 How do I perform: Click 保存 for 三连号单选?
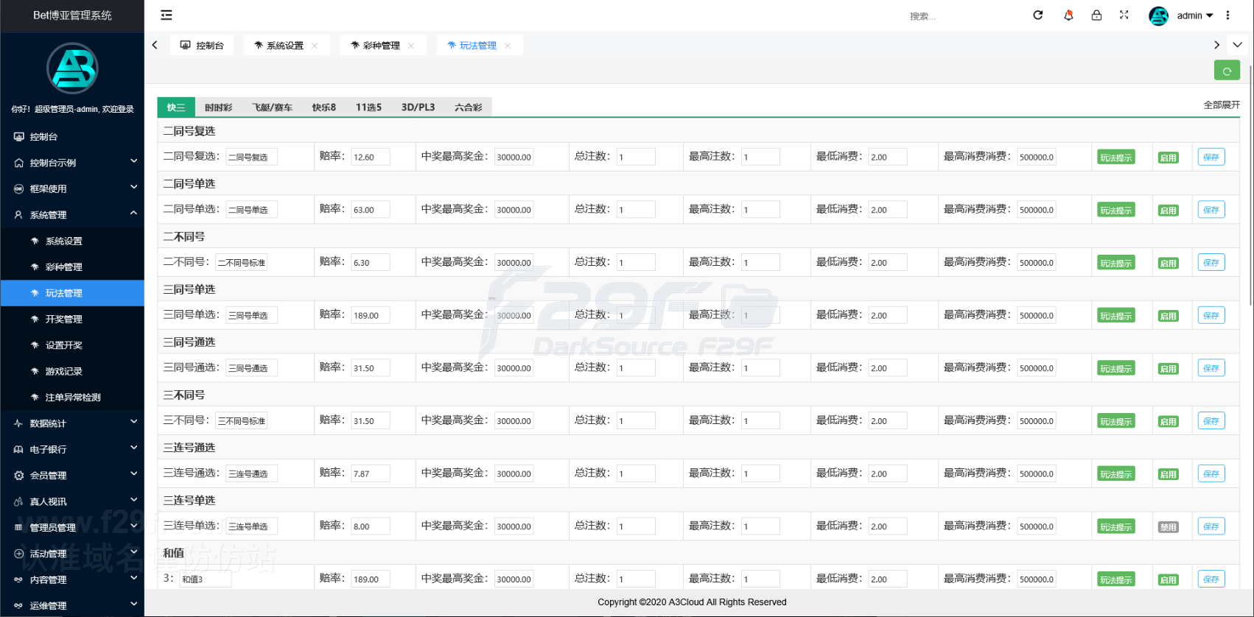pyautogui.click(x=1211, y=526)
